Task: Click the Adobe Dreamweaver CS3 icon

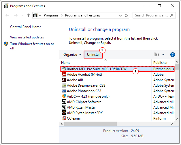Action: coord(64,85)
